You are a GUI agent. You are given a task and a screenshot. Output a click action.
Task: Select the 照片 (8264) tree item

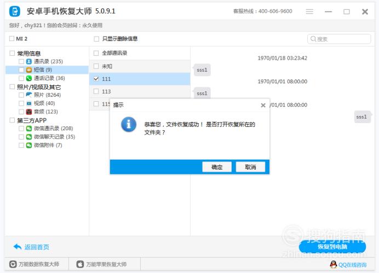point(47,95)
